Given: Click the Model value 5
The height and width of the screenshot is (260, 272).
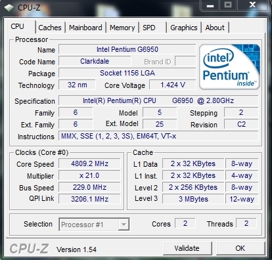Looking at the screenshot, I should tap(160, 112).
